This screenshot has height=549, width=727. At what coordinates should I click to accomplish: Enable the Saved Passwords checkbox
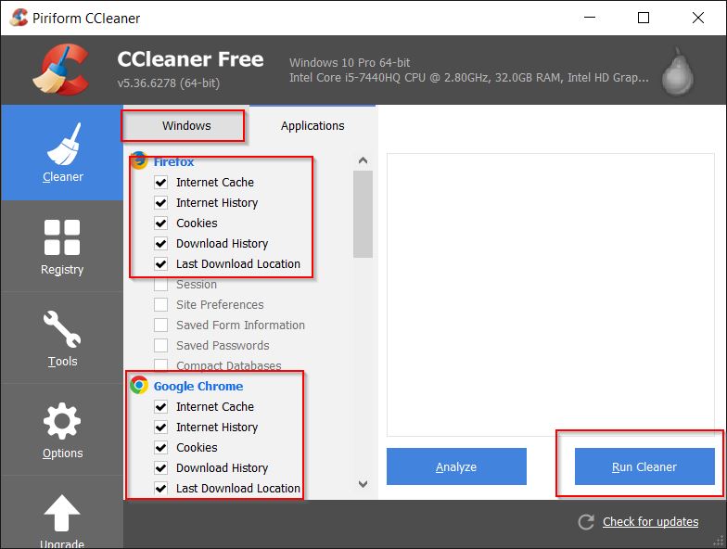[161, 345]
